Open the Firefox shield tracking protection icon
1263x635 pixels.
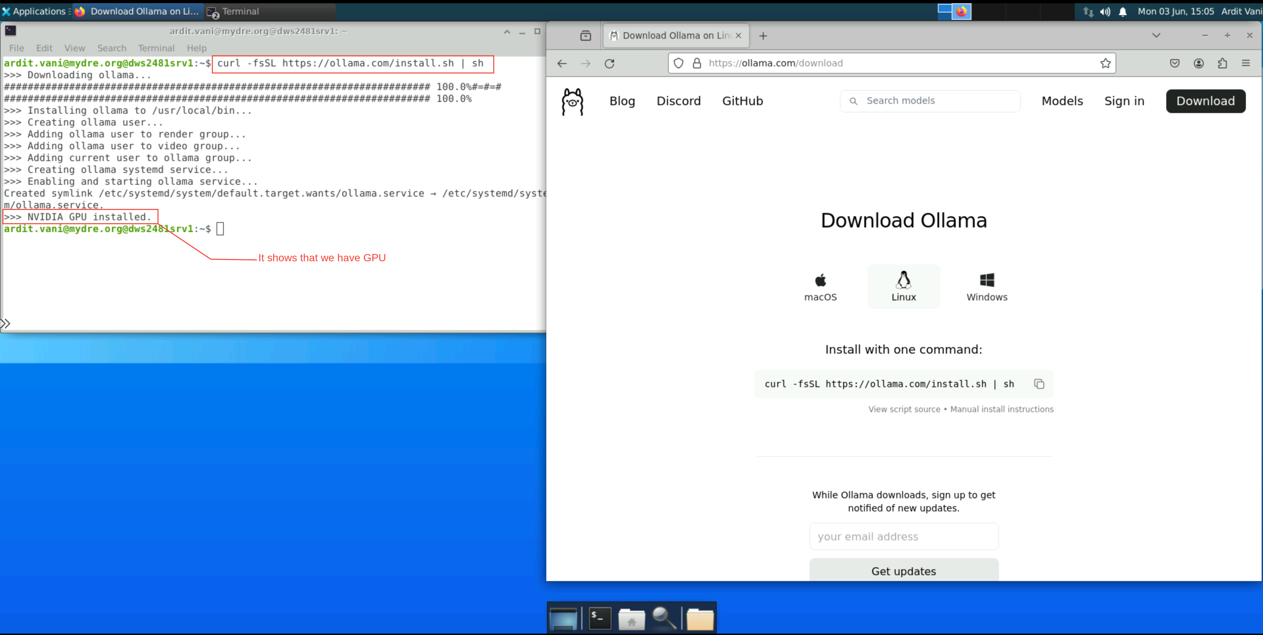coord(679,63)
